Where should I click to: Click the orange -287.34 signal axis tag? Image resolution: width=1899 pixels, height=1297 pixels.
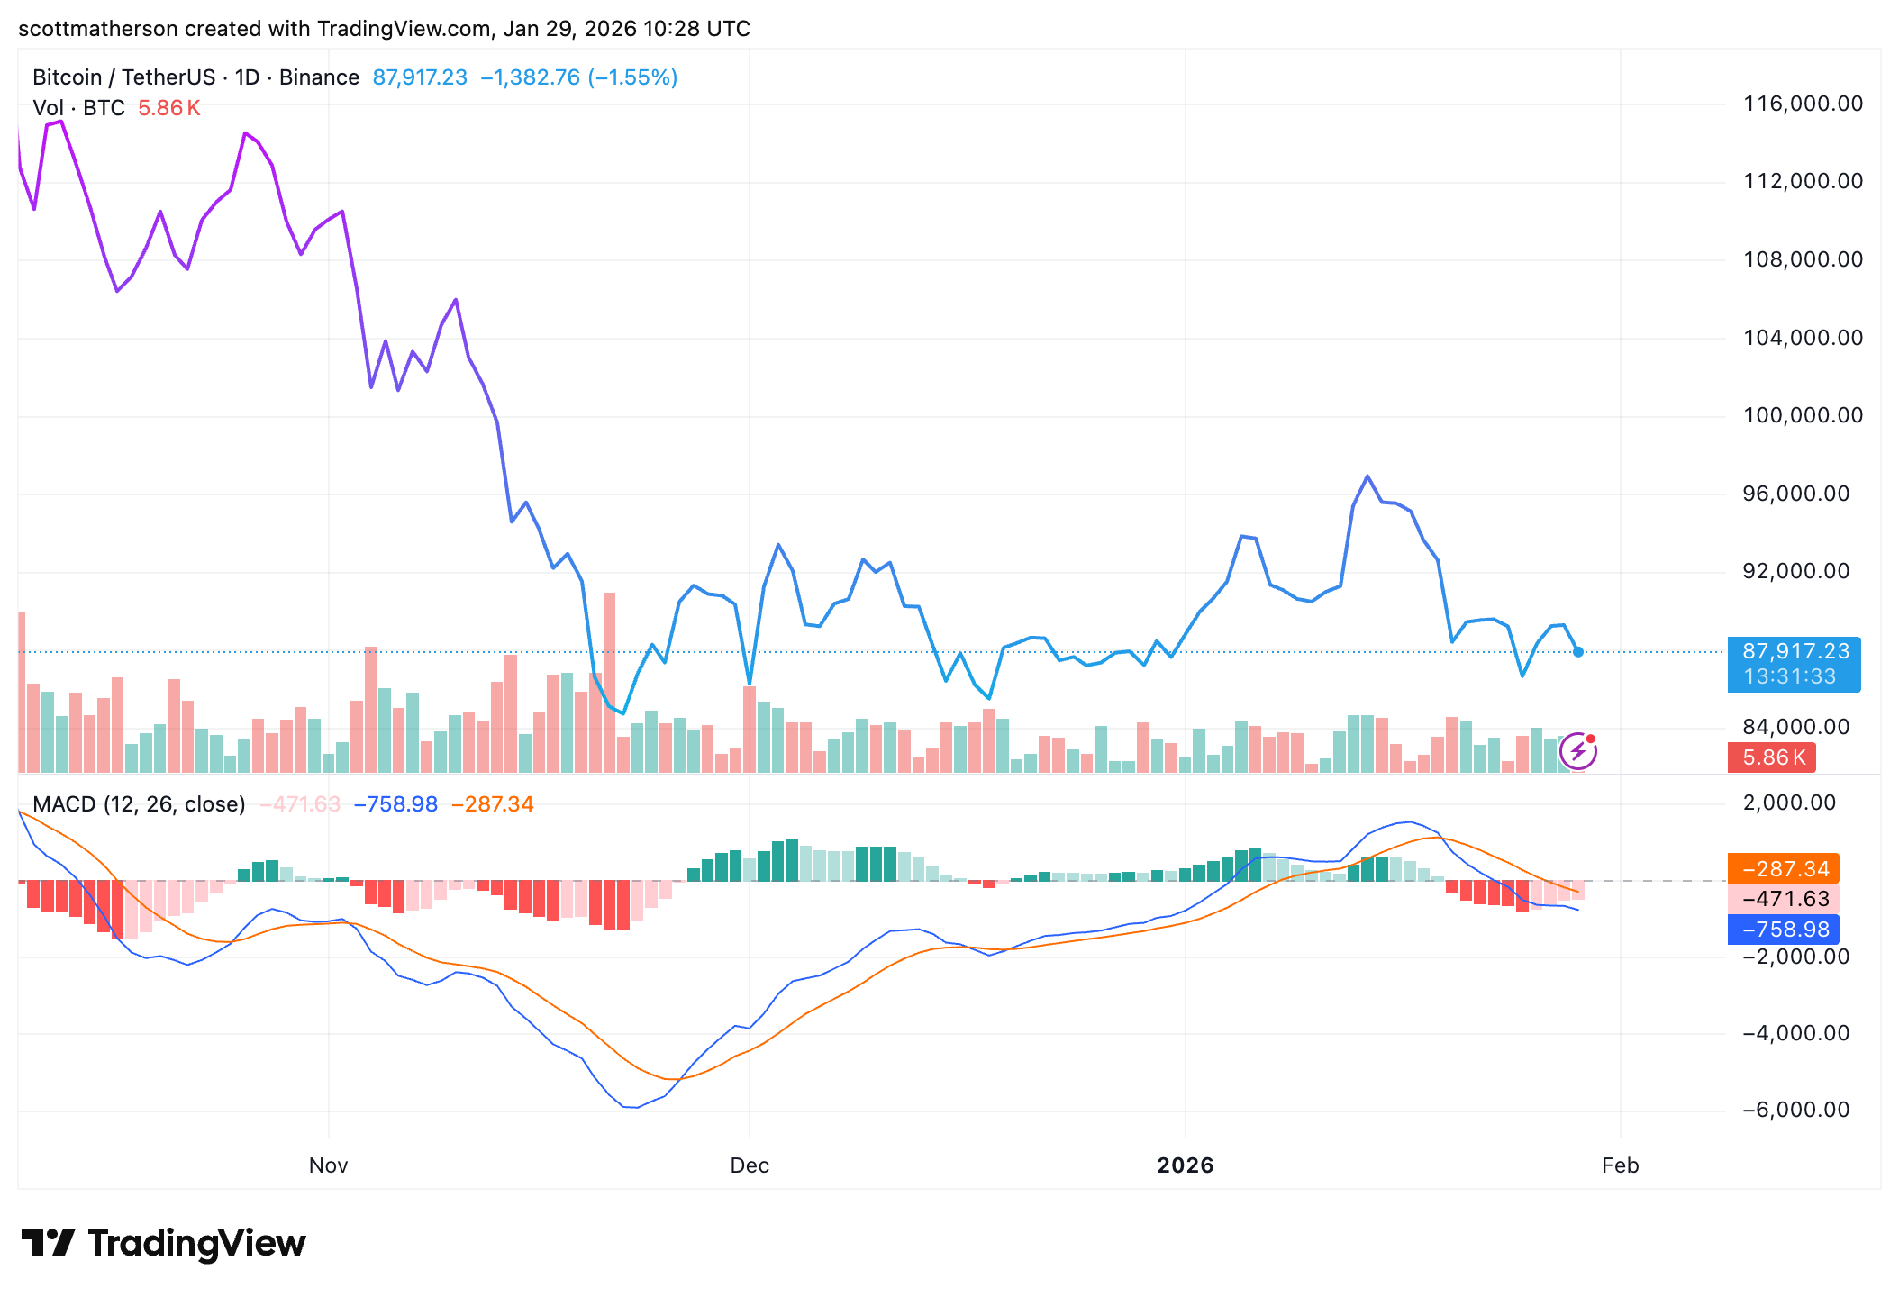[1783, 869]
